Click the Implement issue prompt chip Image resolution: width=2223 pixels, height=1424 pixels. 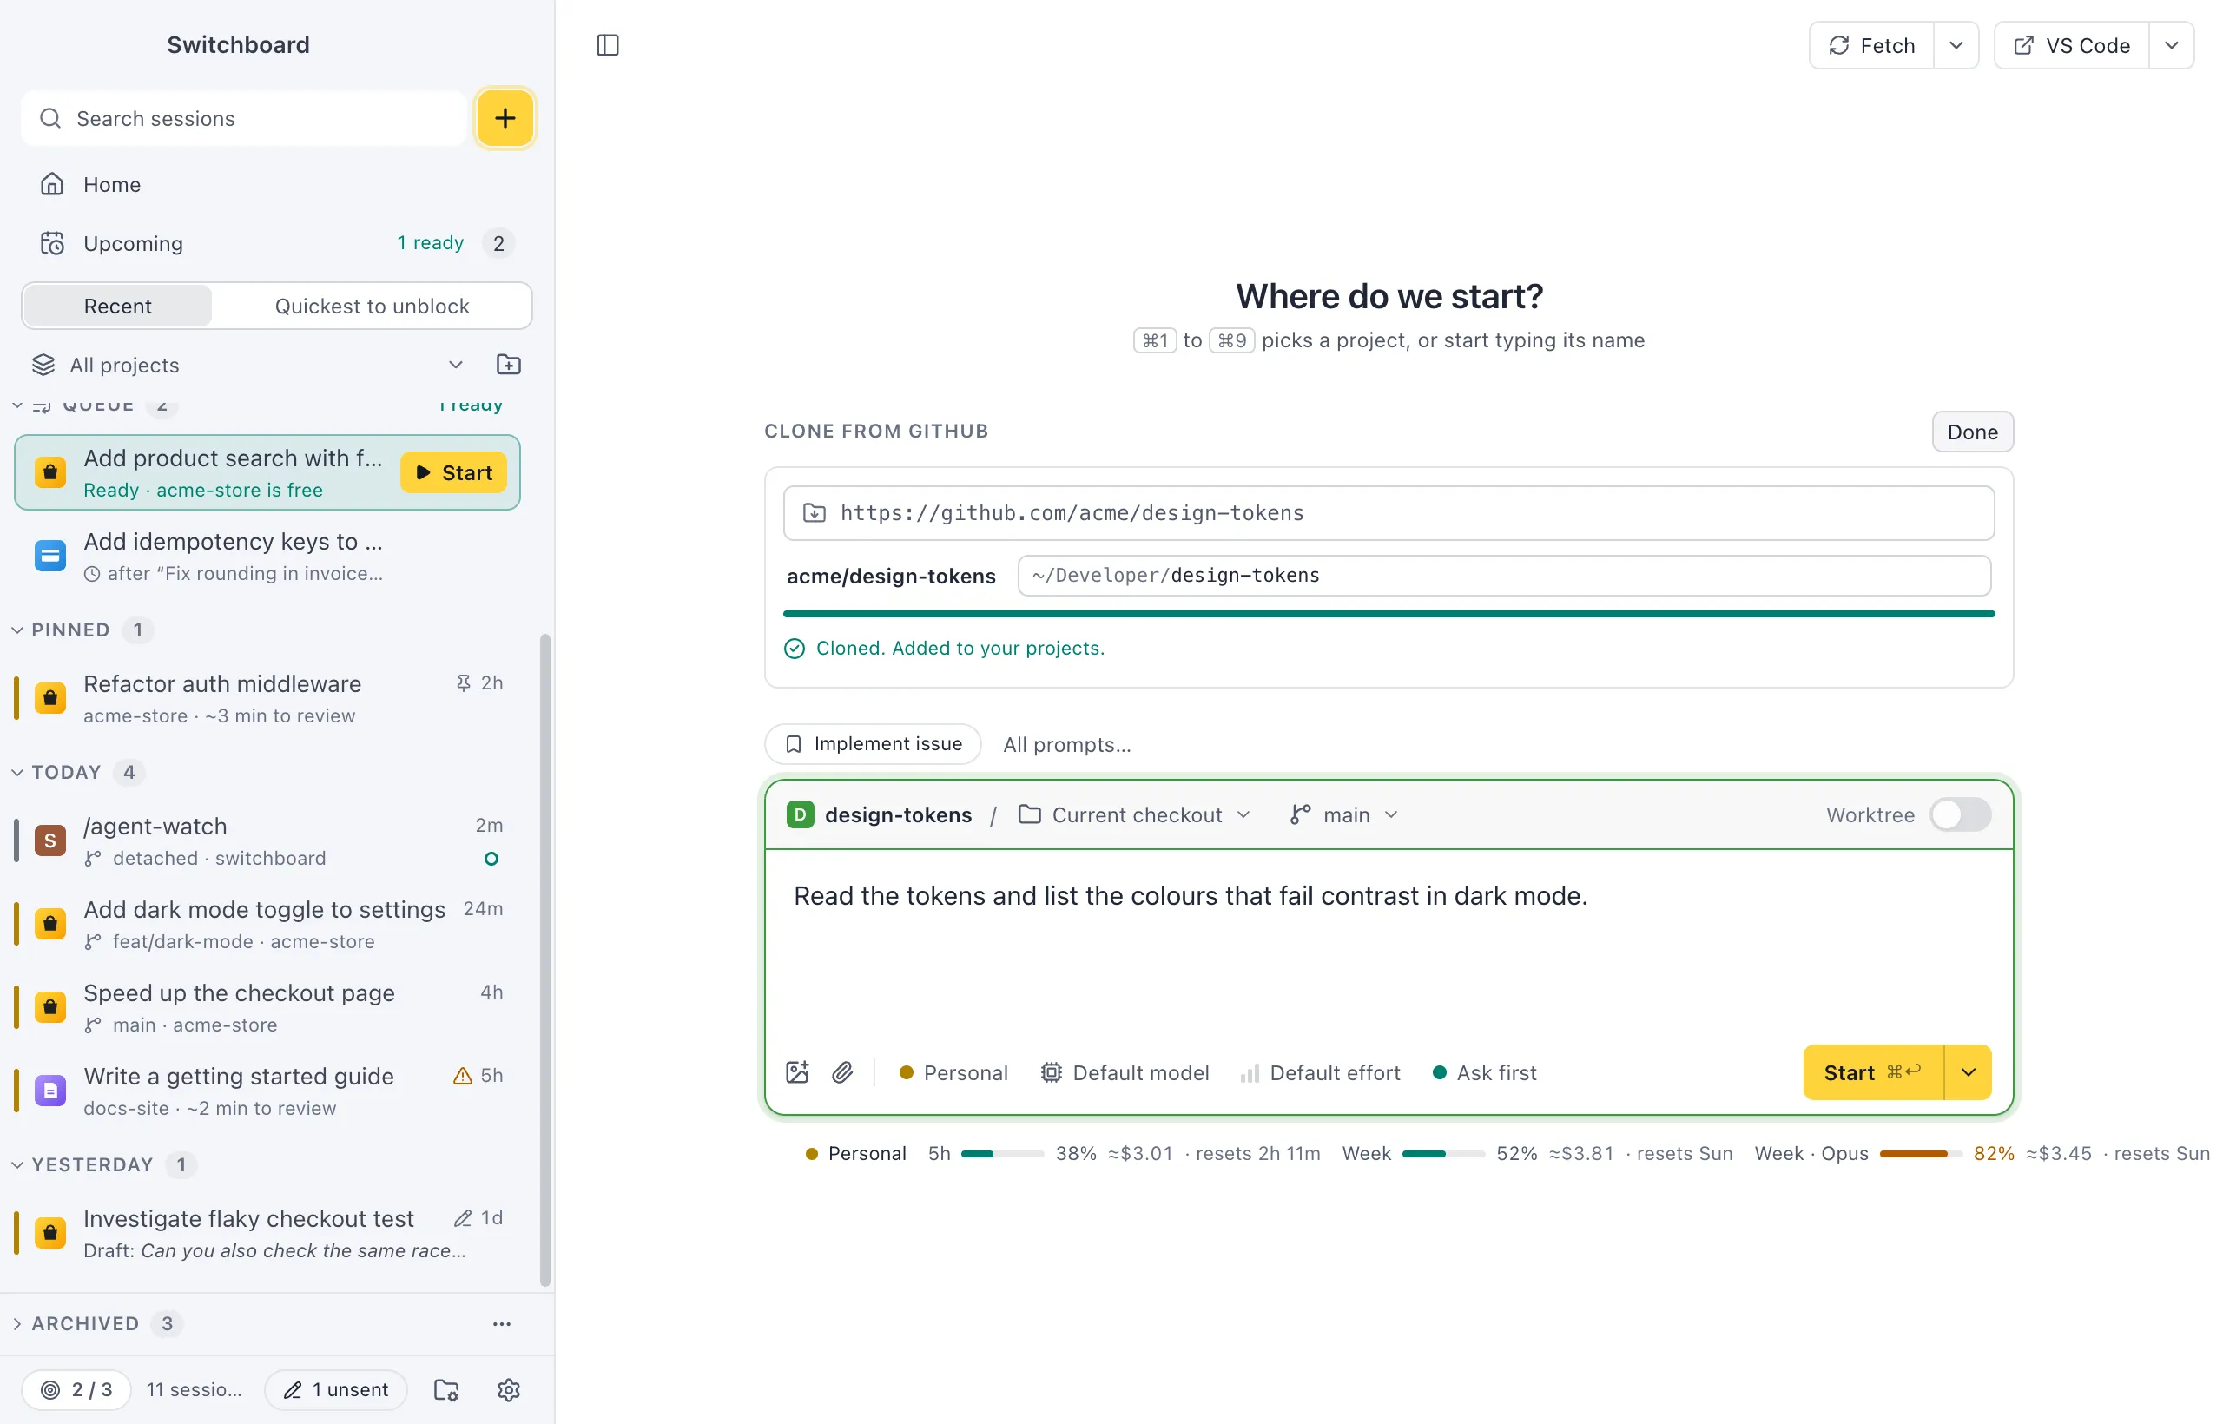point(873,744)
